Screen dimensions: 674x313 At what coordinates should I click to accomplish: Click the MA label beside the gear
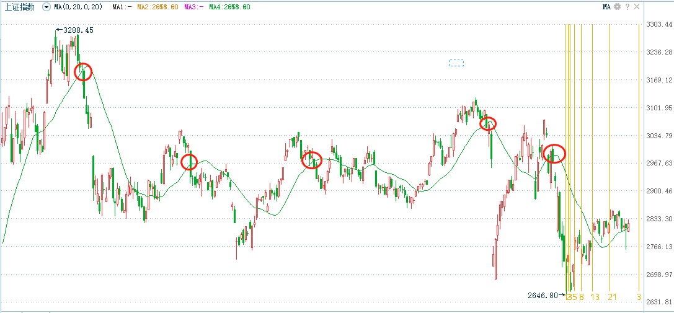pyautogui.click(x=606, y=7)
